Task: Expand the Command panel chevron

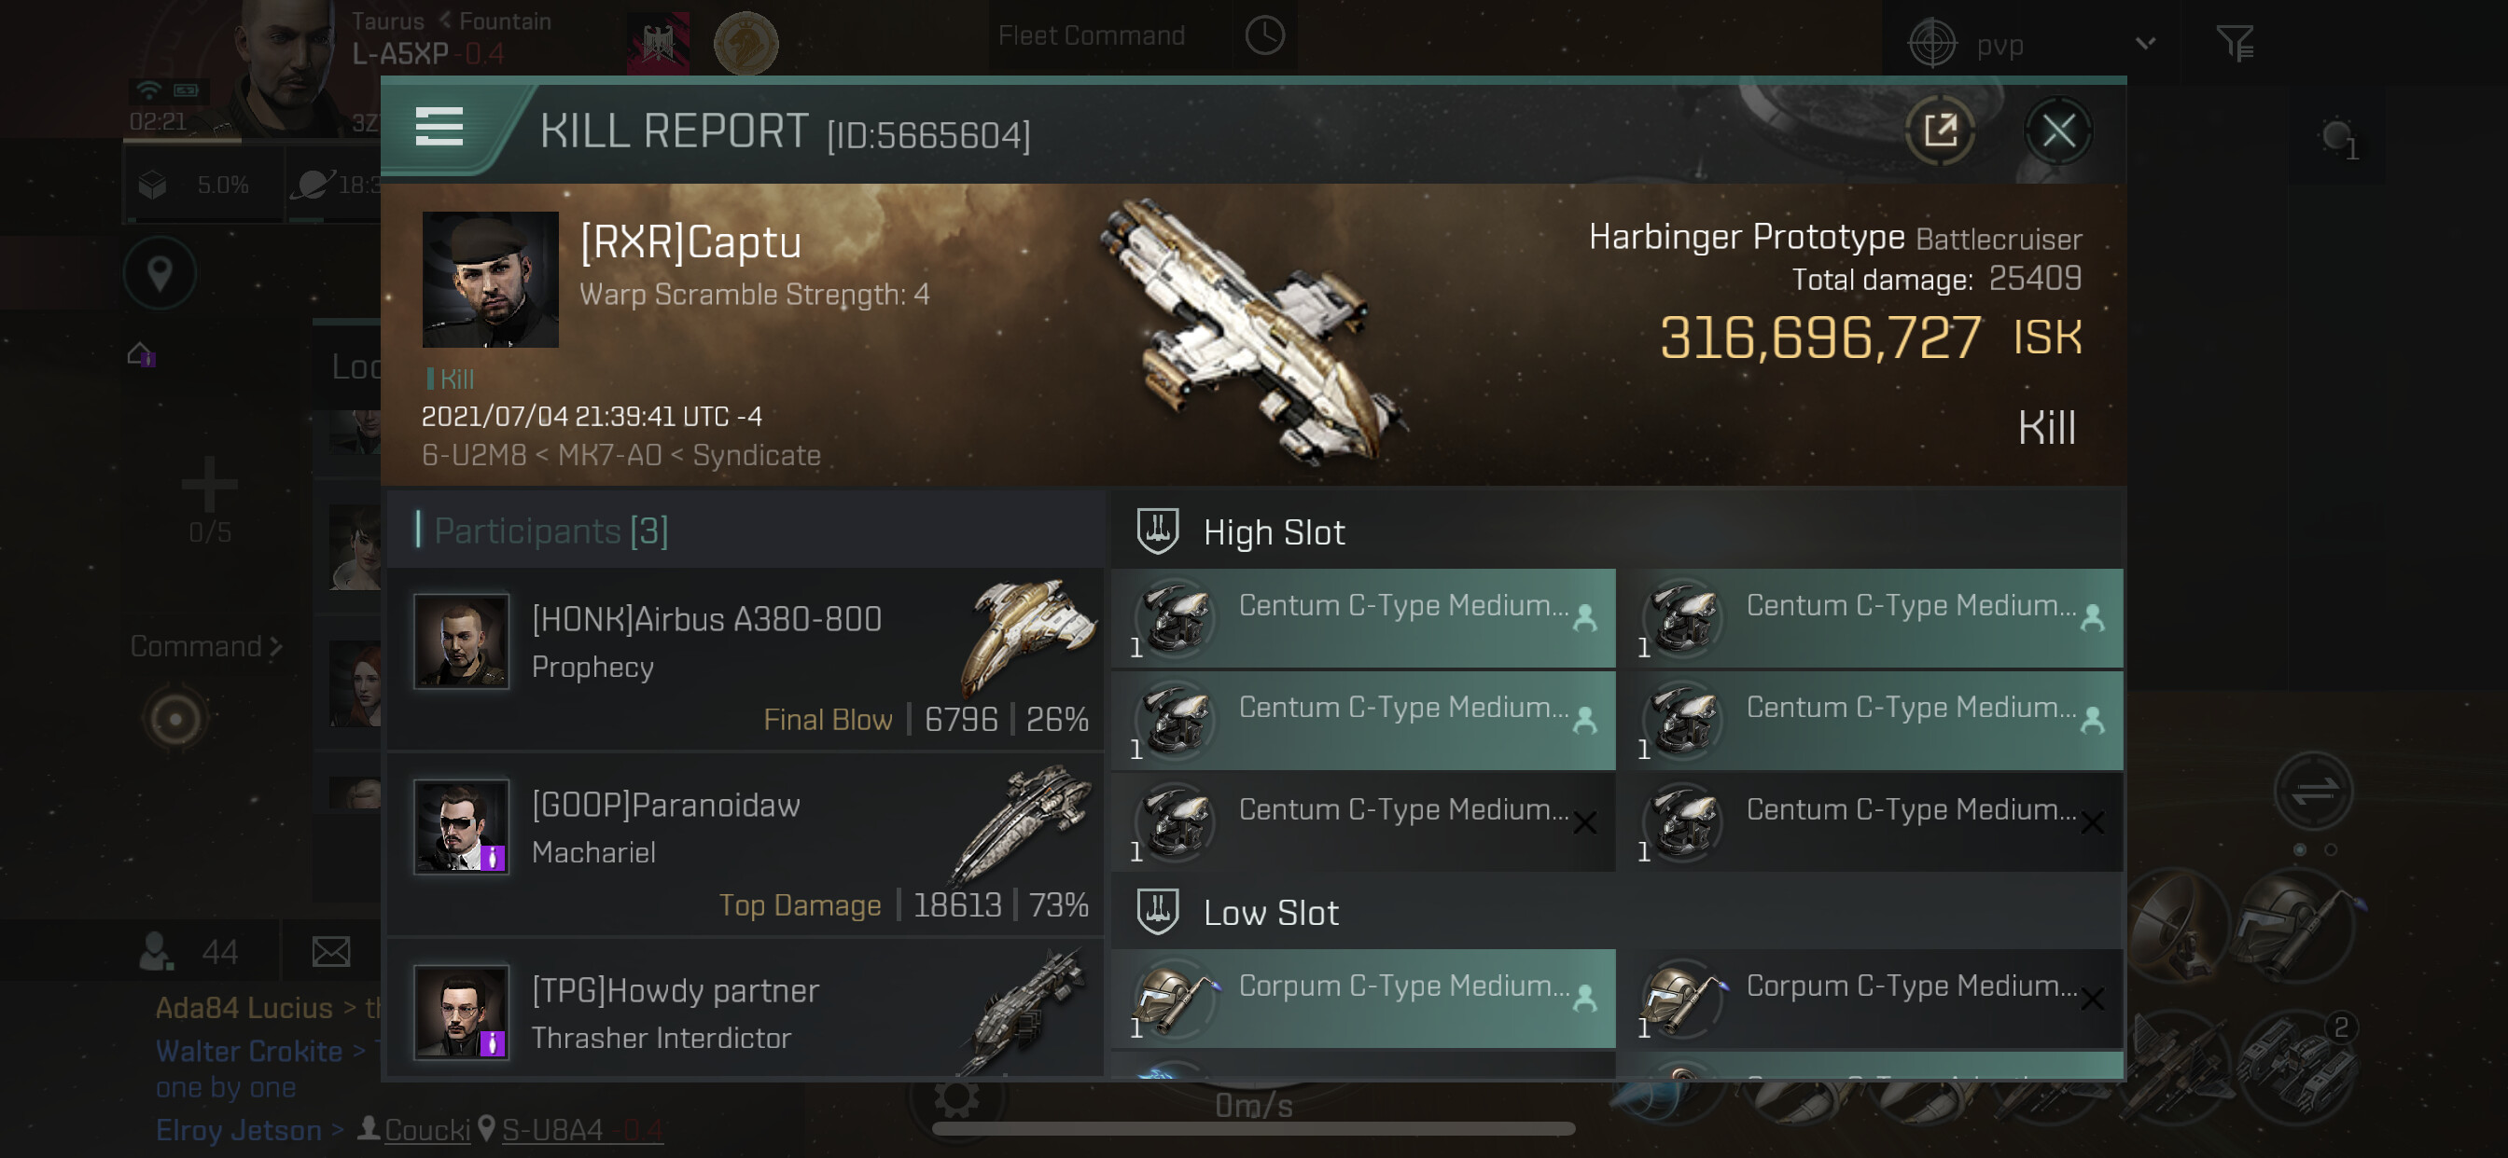Action: (x=276, y=646)
